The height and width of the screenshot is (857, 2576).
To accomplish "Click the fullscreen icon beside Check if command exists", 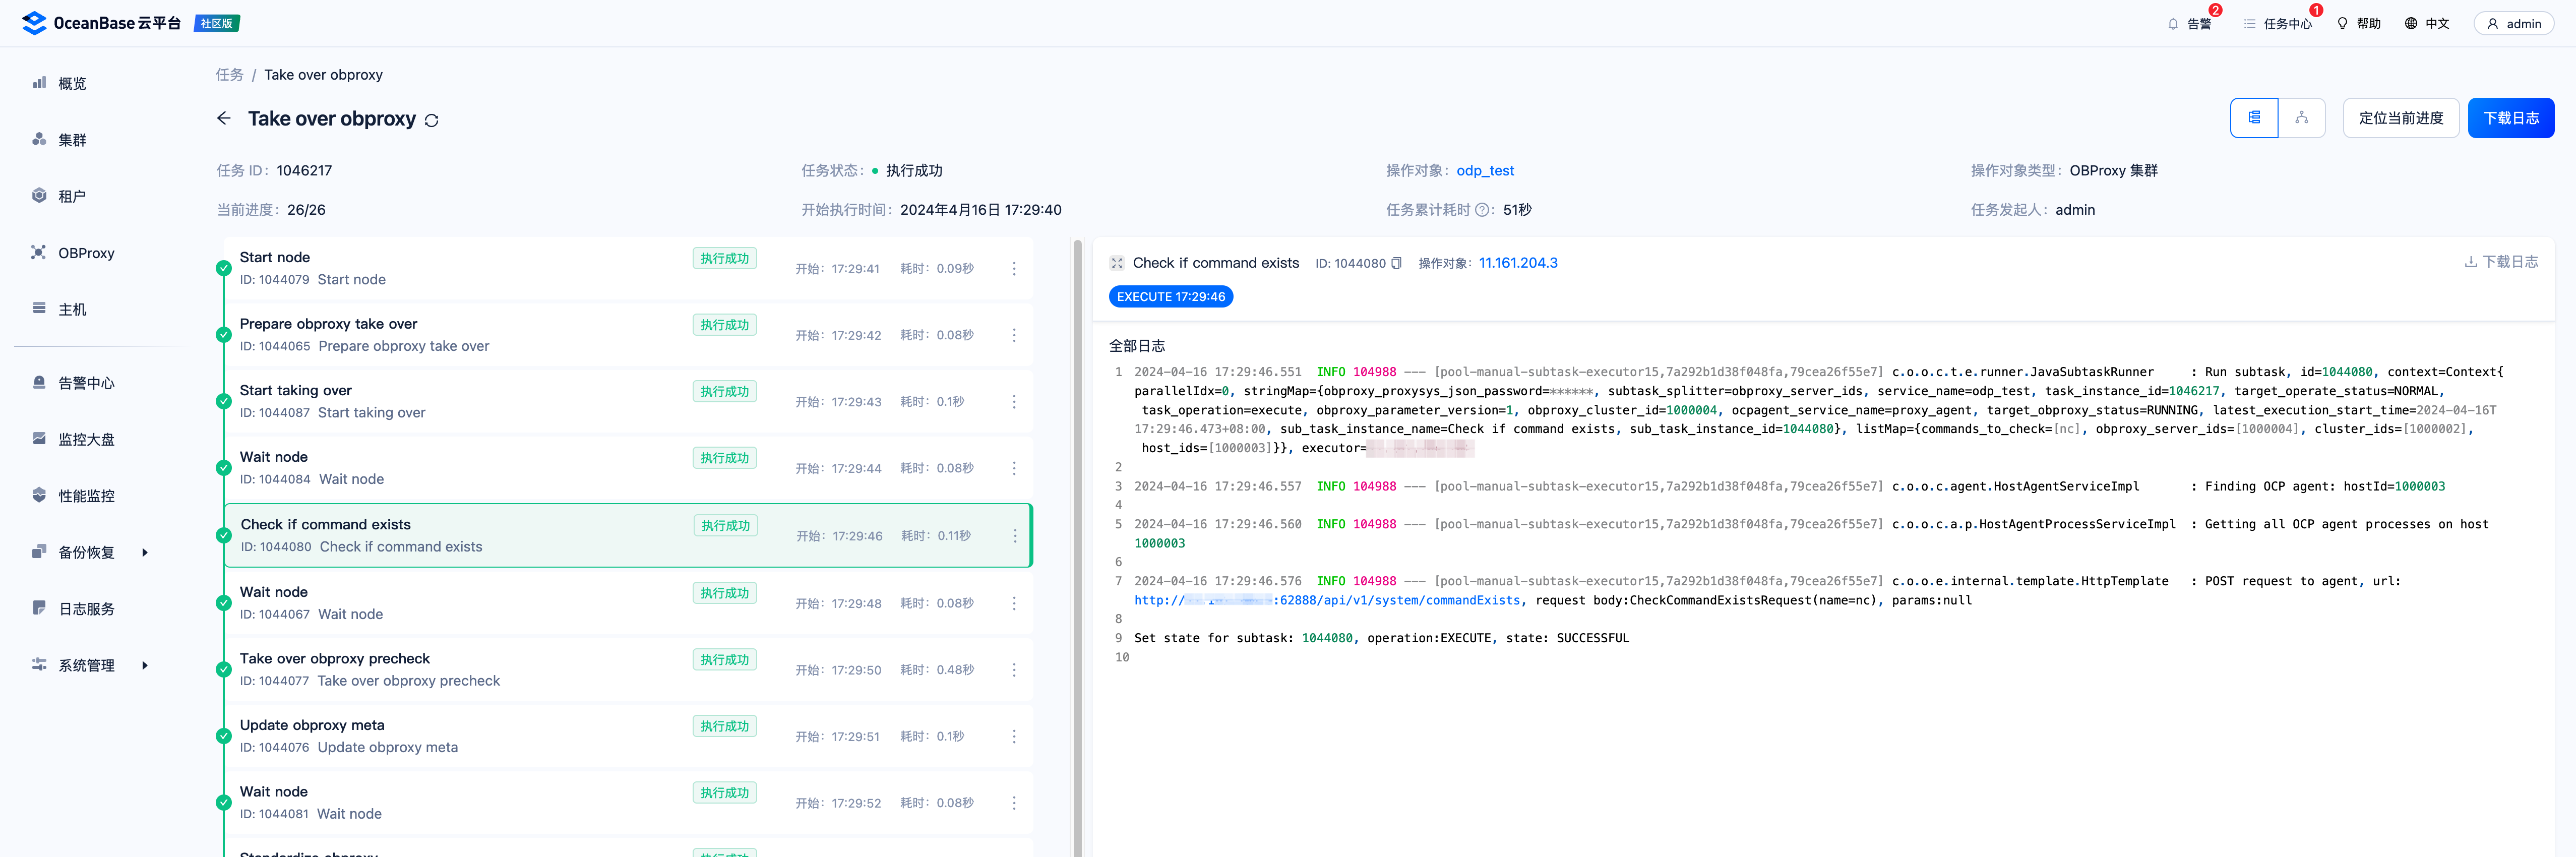I will tap(1116, 263).
